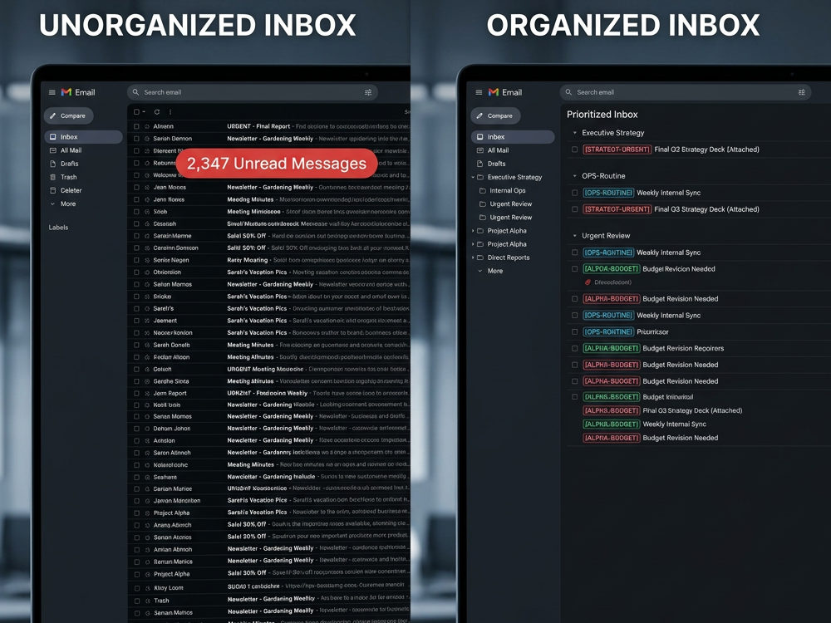Open the hamburger menu in Unorganized Inbox

tap(52, 92)
